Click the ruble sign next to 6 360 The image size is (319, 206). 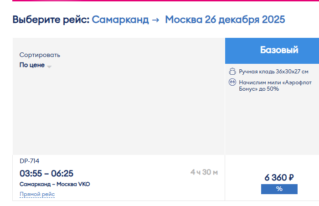point(291,177)
